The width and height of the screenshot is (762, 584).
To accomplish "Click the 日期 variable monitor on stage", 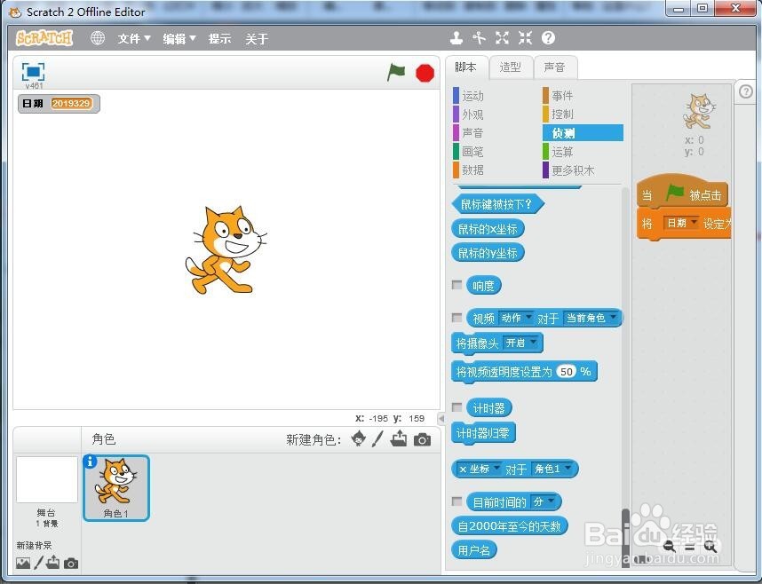I will (x=59, y=104).
